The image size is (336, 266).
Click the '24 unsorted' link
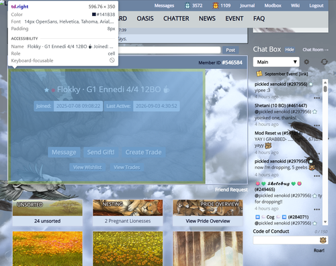[48, 221]
